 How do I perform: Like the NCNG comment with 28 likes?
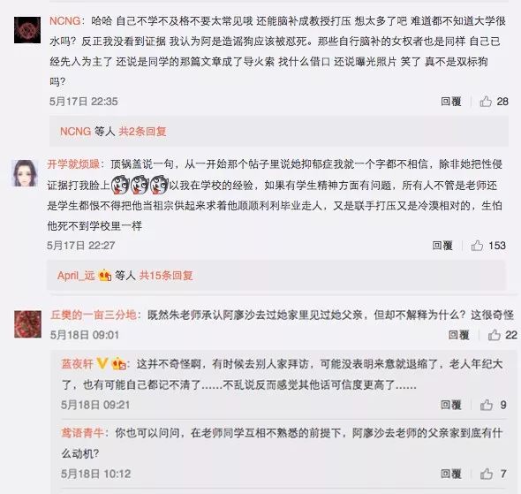point(486,101)
